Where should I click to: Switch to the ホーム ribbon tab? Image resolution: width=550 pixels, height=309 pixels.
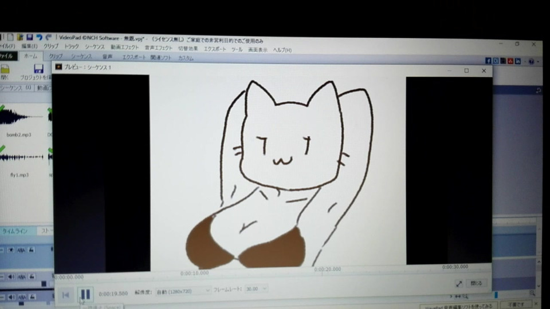pyautogui.click(x=30, y=56)
